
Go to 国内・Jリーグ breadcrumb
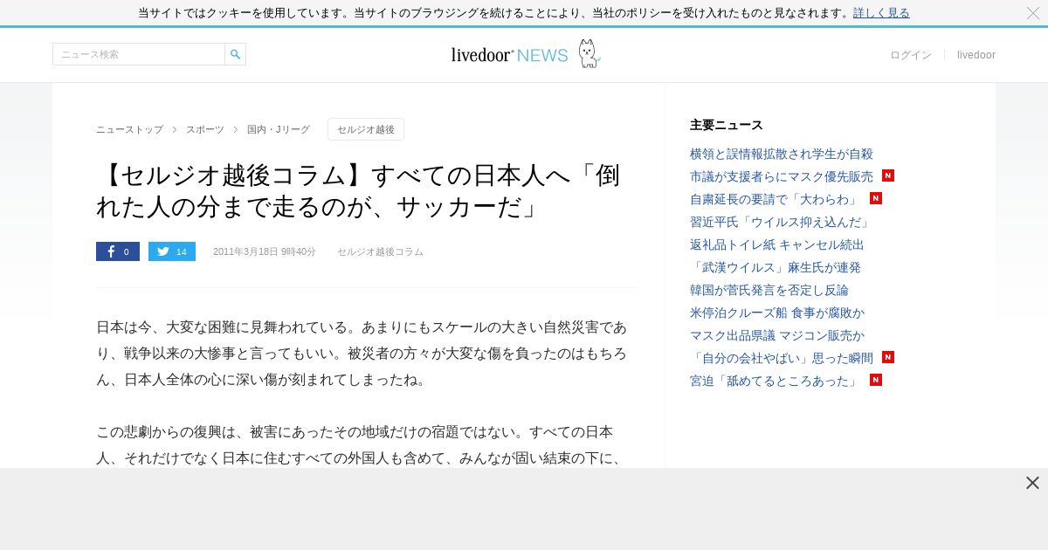(x=279, y=129)
